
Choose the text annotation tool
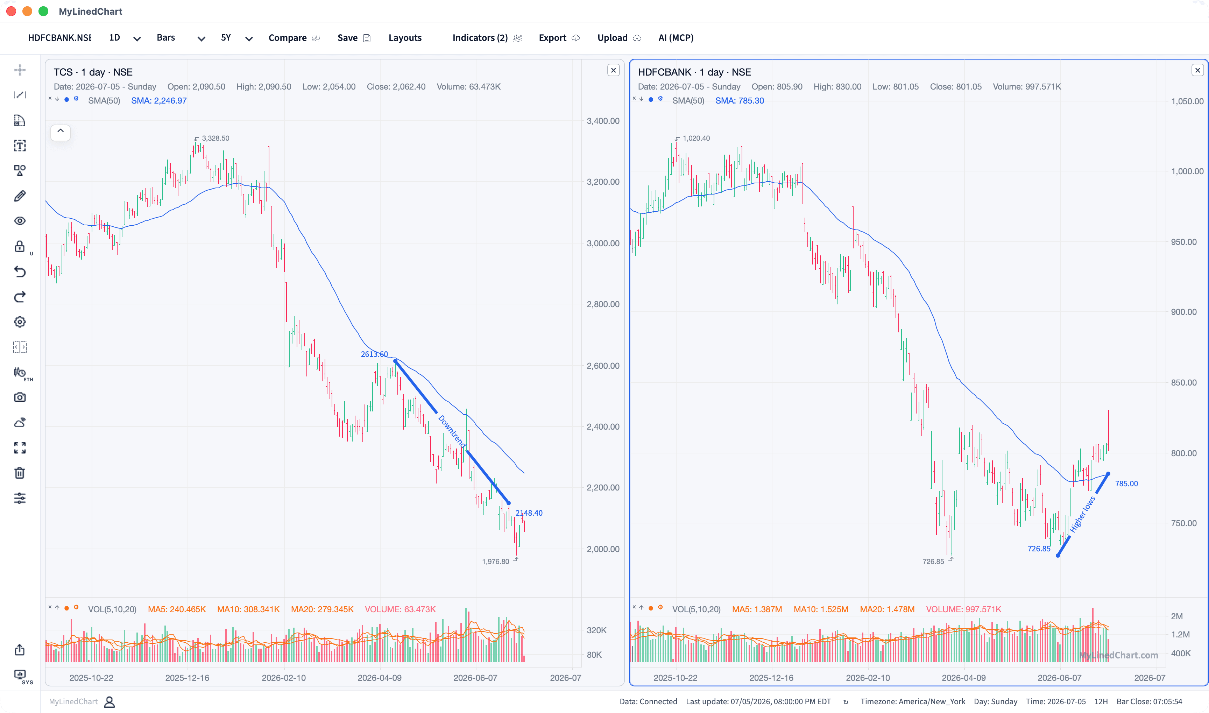point(20,145)
